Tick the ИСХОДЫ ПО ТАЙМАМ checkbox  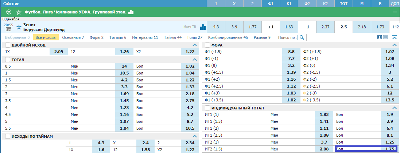coord(8,136)
